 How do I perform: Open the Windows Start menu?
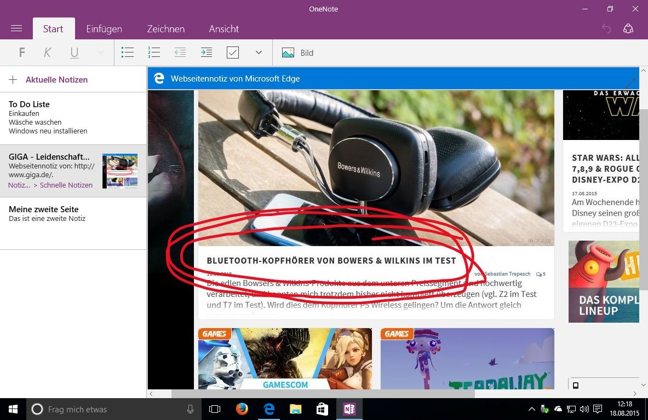[x=13, y=409]
